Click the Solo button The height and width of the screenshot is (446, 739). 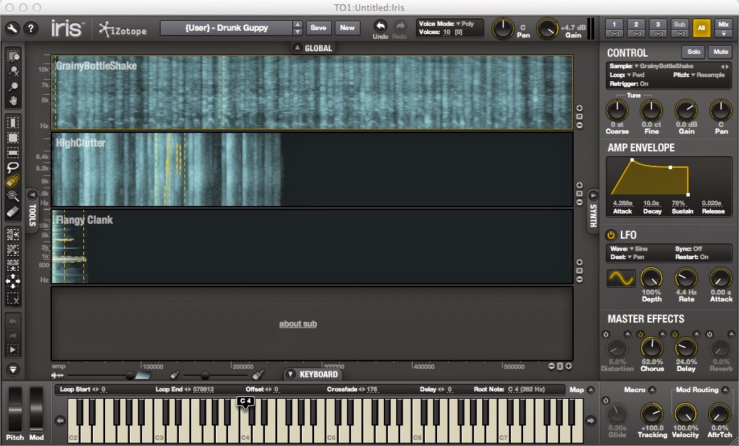pyautogui.click(x=694, y=52)
